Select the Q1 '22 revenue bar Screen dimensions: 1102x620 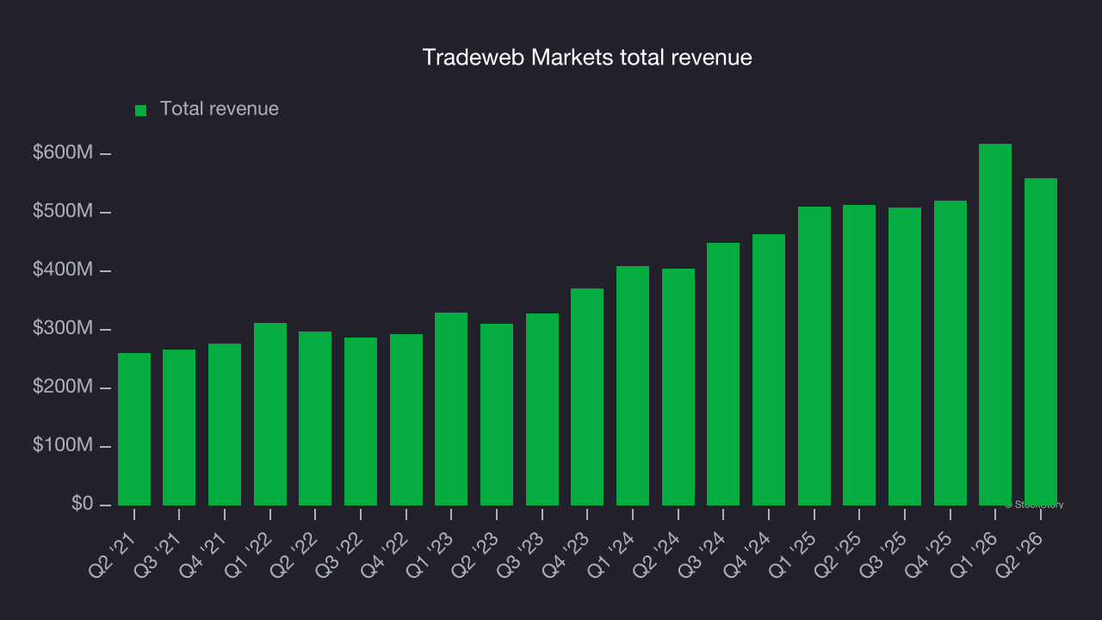click(x=270, y=414)
